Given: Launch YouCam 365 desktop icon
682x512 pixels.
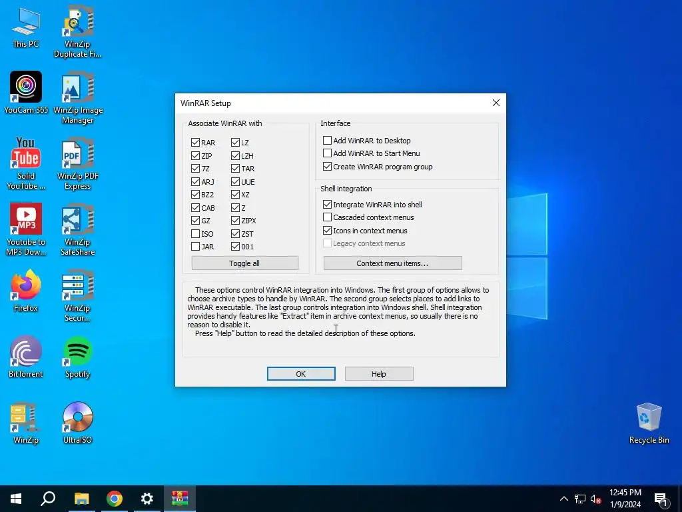Looking at the screenshot, I should coord(26,93).
